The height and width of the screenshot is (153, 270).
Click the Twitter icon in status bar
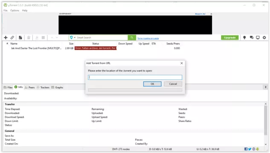[x=250, y=149]
